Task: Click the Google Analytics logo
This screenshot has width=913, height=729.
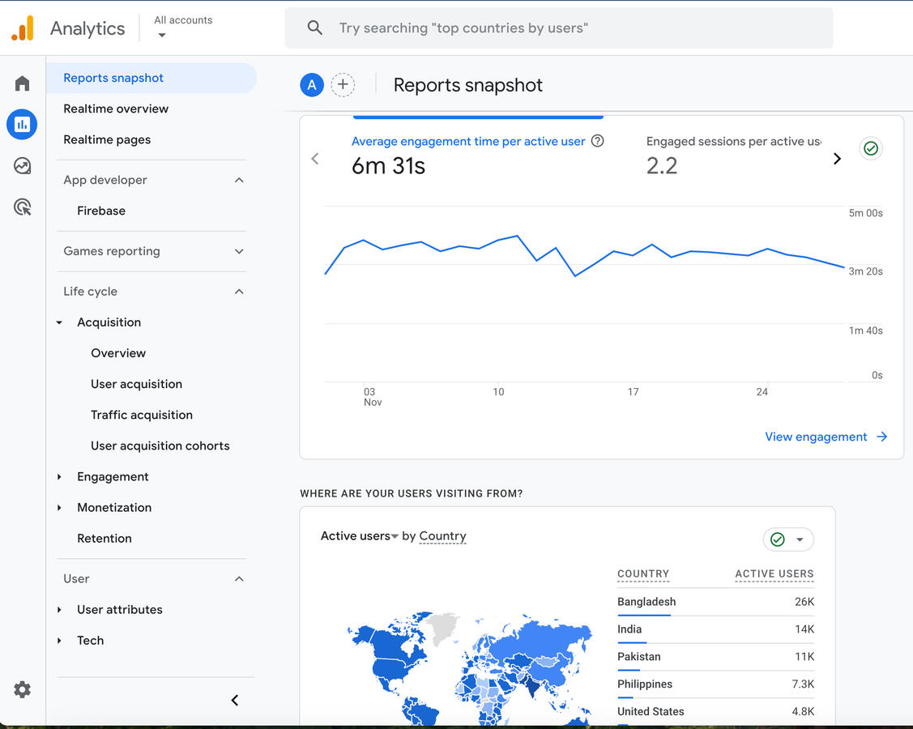Action: click(x=23, y=27)
